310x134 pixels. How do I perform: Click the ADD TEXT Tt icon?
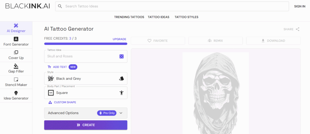[x=49, y=67]
